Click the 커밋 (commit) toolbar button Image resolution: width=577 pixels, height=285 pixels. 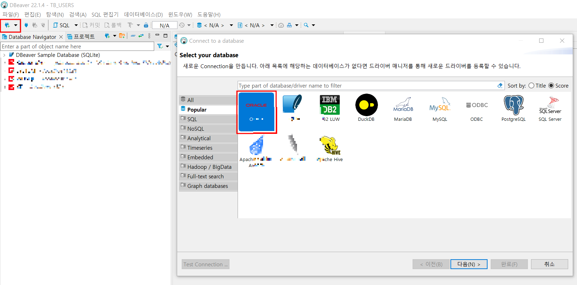pyautogui.click(x=91, y=25)
